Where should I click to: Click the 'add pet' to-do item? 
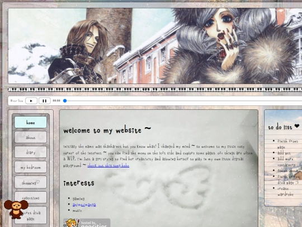coord(284,153)
